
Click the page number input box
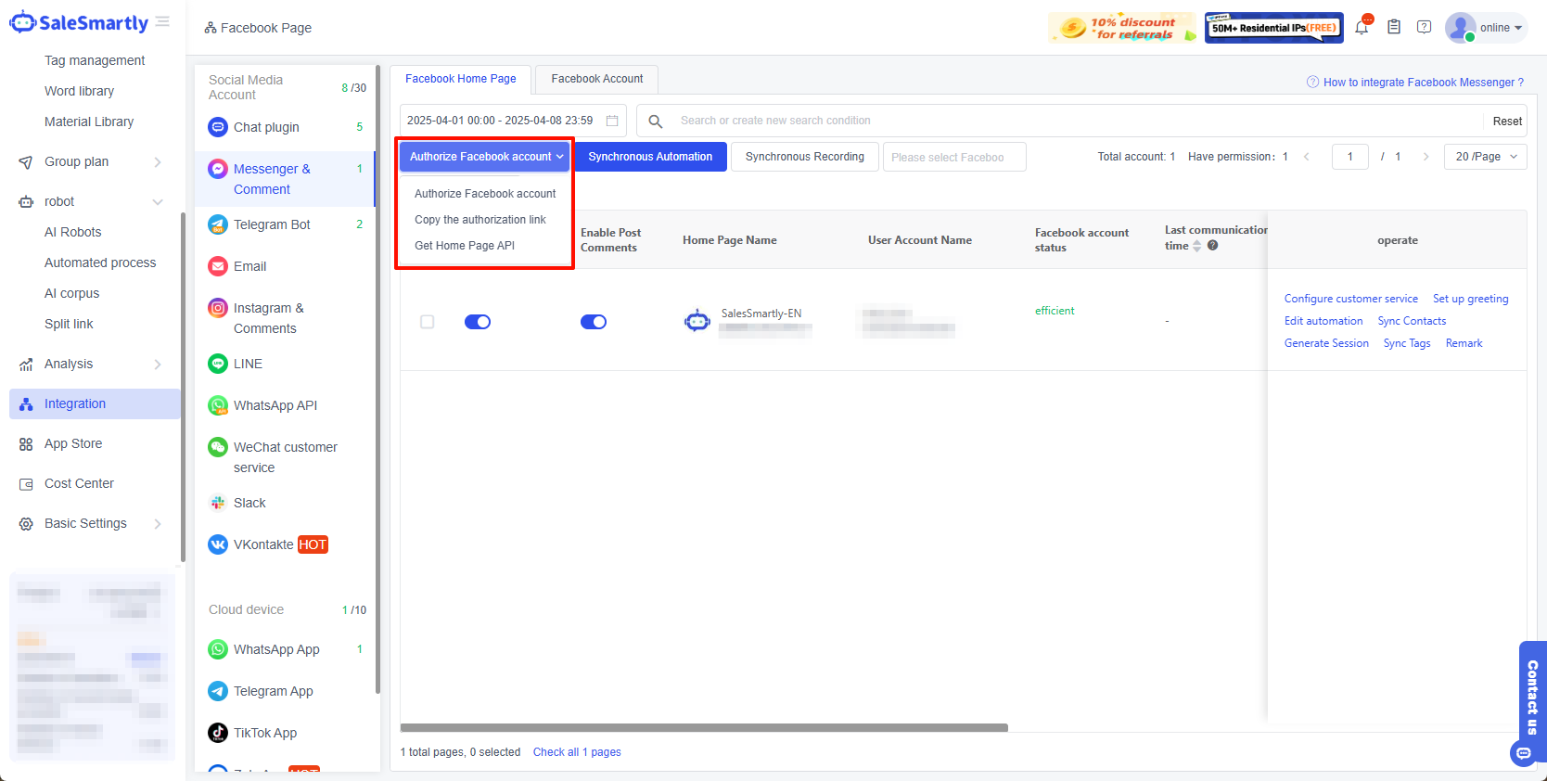coord(1349,157)
